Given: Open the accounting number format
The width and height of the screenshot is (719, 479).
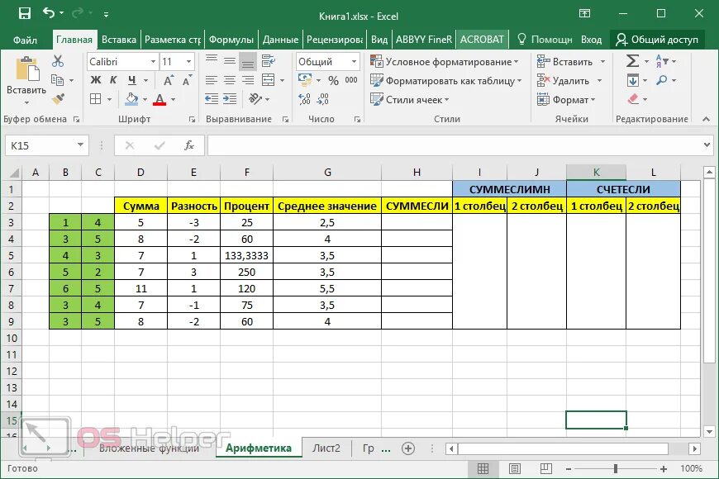Looking at the screenshot, I should [x=305, y=80].
